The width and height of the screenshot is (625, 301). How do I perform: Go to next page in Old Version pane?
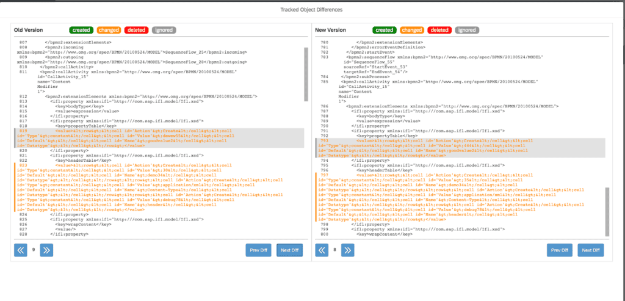(46, 250)
